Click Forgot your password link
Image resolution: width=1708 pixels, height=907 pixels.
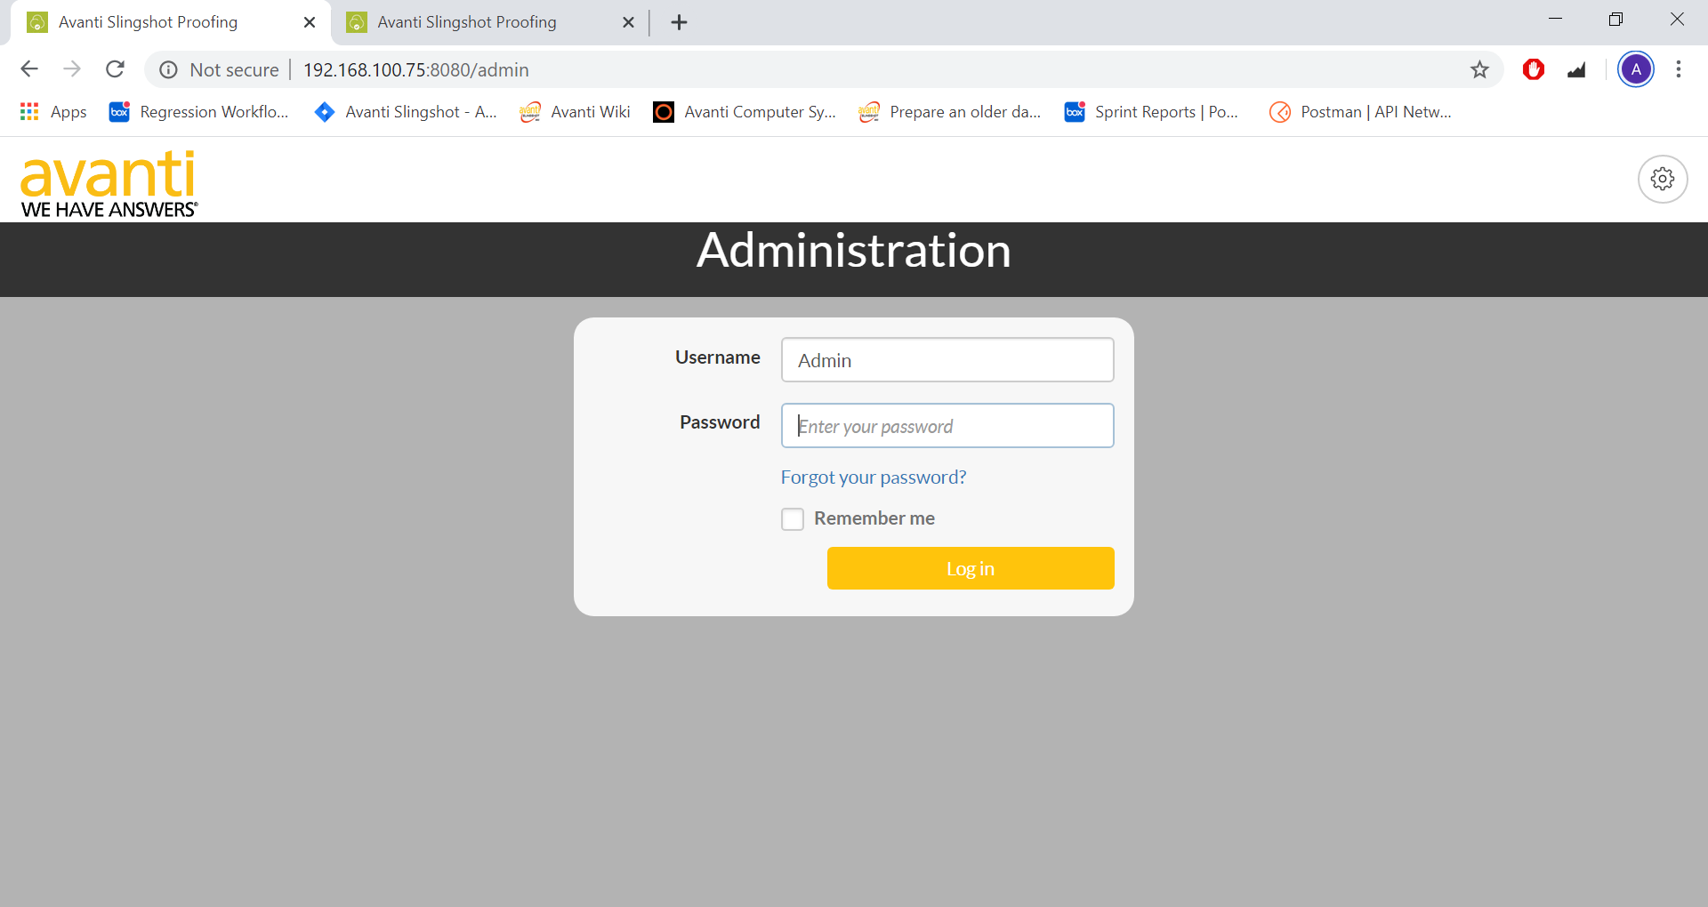click(874, 478)
